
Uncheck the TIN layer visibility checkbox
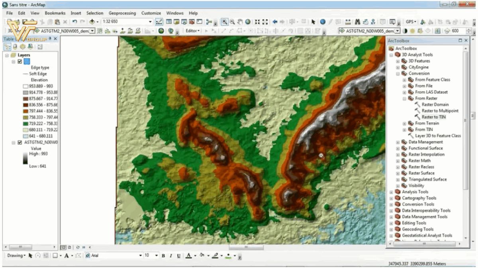coord(20,62)
